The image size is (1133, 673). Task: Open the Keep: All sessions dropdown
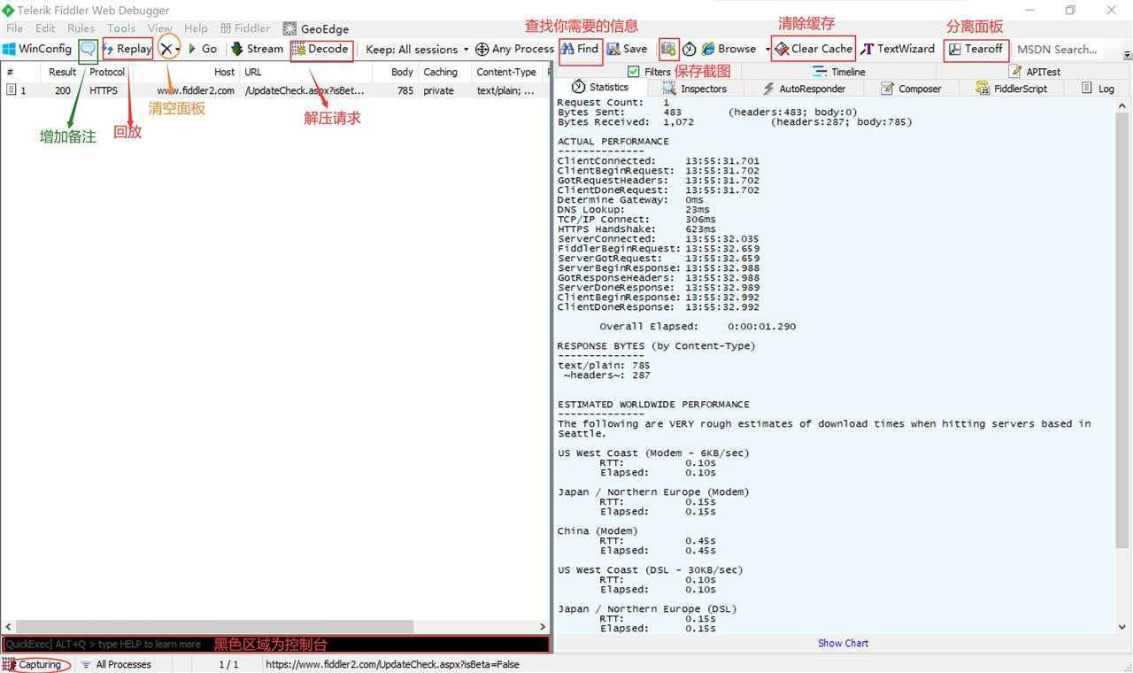[x=418, y=50]
